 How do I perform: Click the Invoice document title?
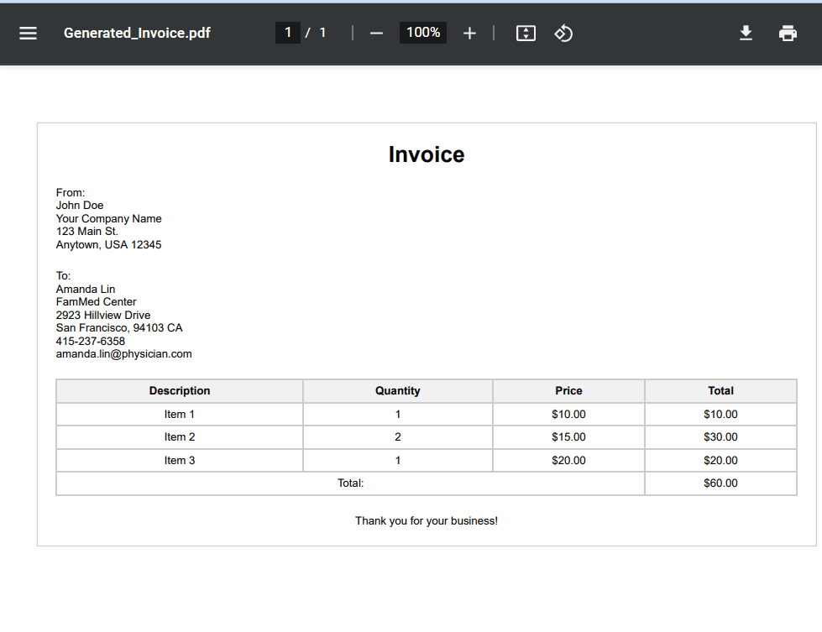click(x=426, y=154)
